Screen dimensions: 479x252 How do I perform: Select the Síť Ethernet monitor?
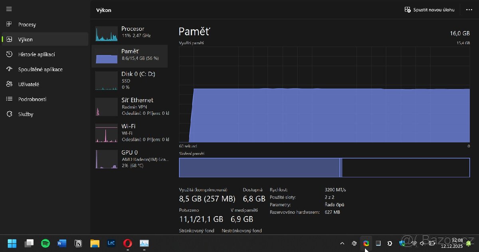coord(132,106)
